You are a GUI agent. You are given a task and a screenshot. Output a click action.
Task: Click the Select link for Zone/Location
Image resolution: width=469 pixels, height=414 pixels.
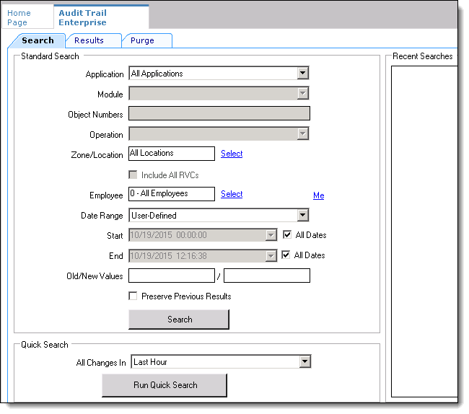click(x=232, y=154)
